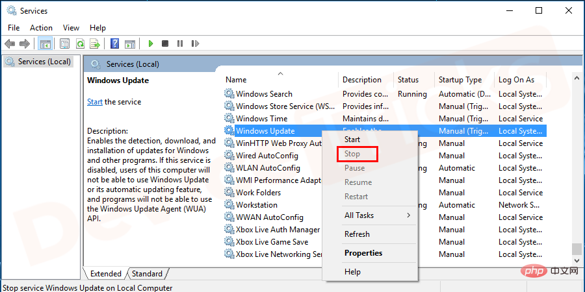Open the File menu
Viewport: 585px width, 292px height.
pyautogui.click(x=14, y=27)
